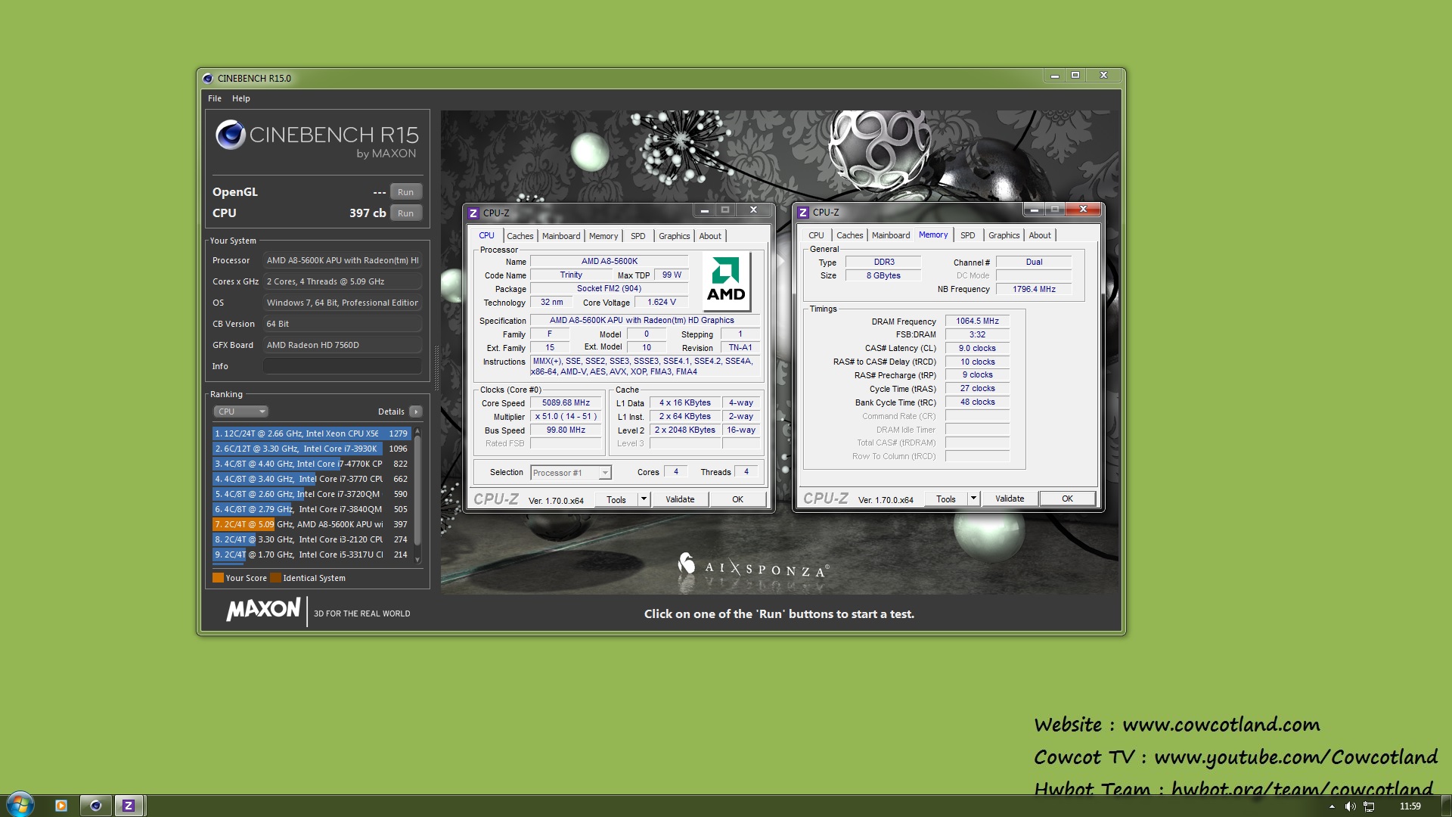Click the AMD logo in CPU-Z
Viewport: 1452px width, 817px height.
(x=726, y=281)
